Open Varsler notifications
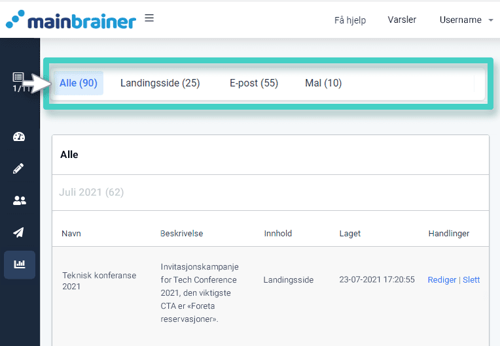The height and width of the screenshot is (346, 500). point(402,20)
